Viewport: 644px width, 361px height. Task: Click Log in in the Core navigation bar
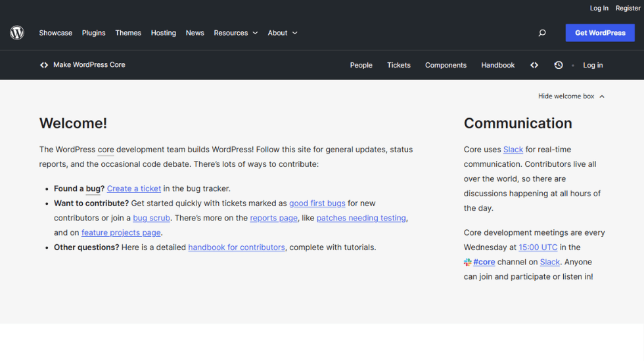tap(593, 65)
